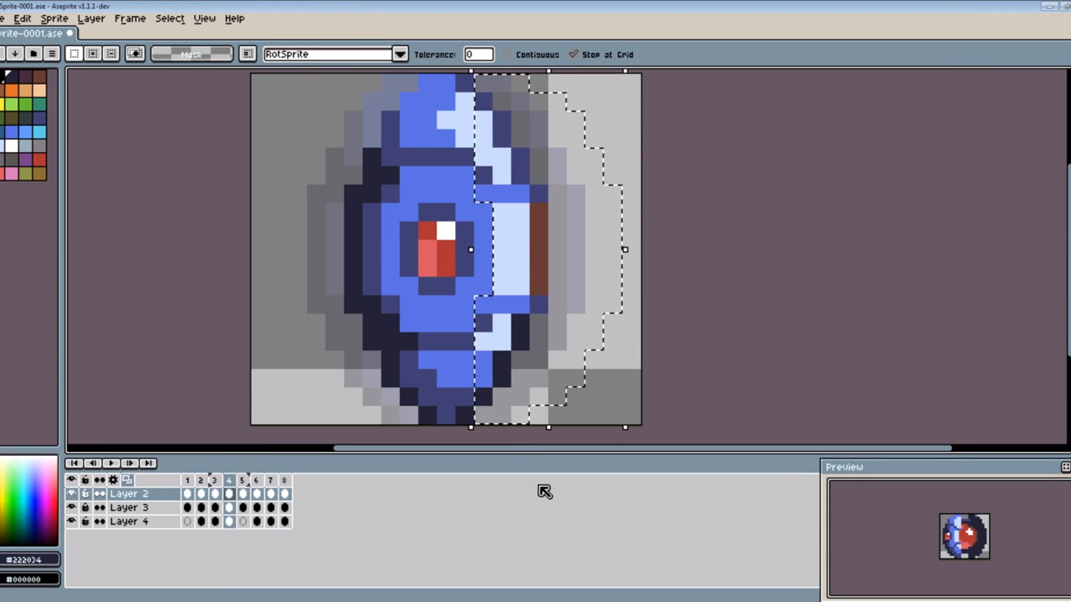The image size is (1071, 602).
Task: Click the pivot position icon
Action: [x=248, y=54]
